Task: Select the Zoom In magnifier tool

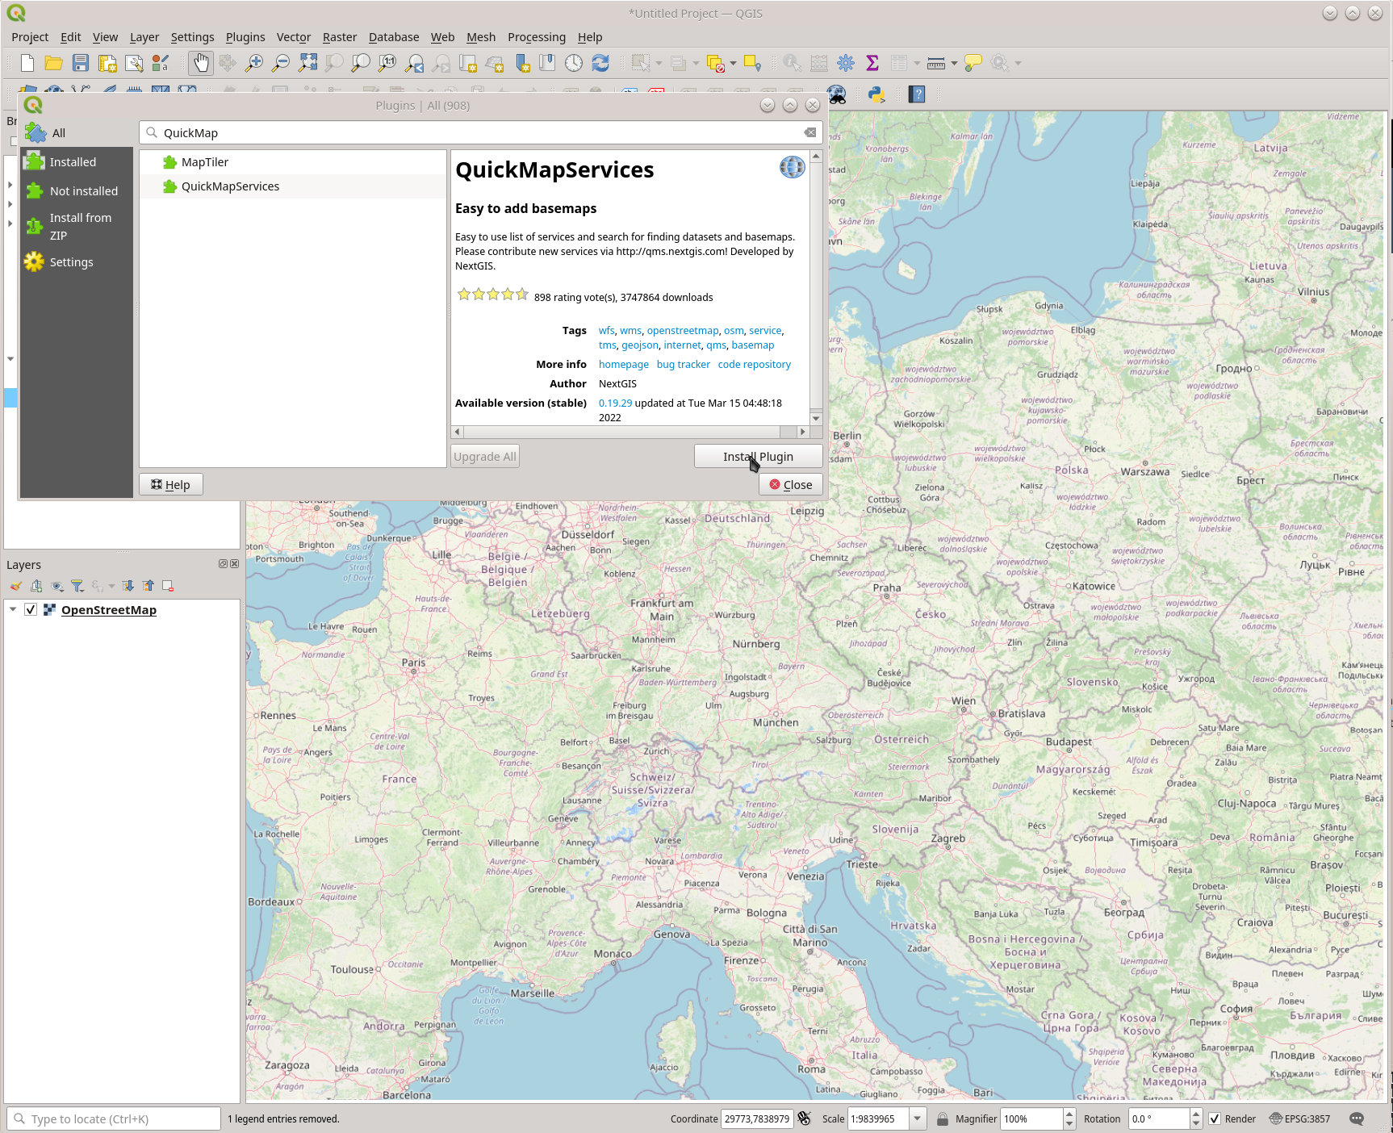Action: pos(254,63)
